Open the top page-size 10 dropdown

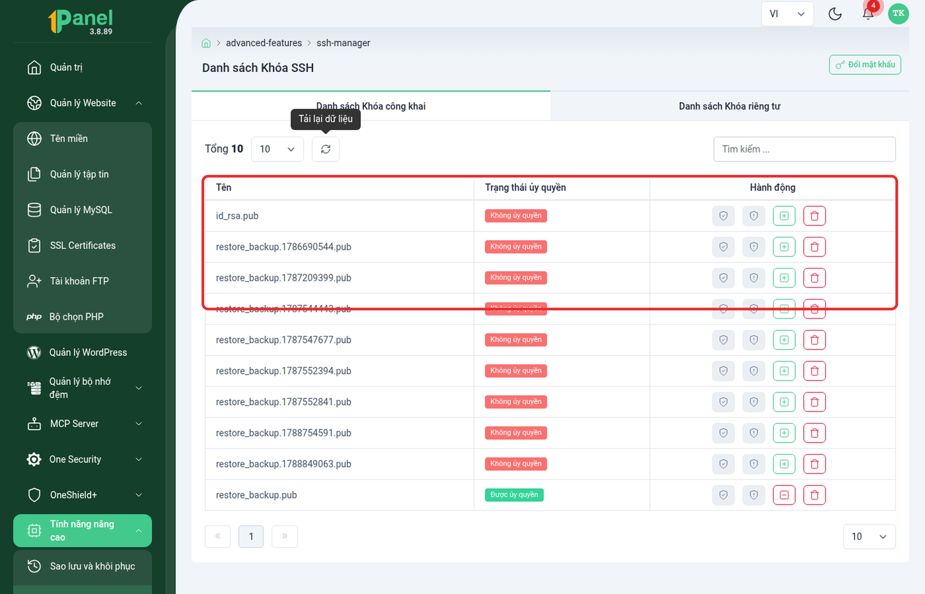(x=277, y=149)
